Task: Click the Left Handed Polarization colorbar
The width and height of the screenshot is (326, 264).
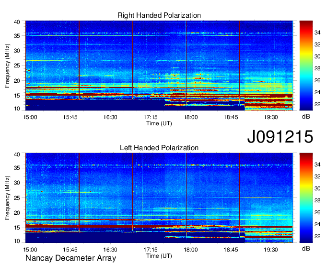Action: (306, 198)
